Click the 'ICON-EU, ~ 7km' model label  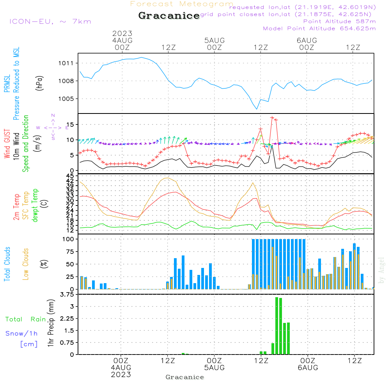50,21
